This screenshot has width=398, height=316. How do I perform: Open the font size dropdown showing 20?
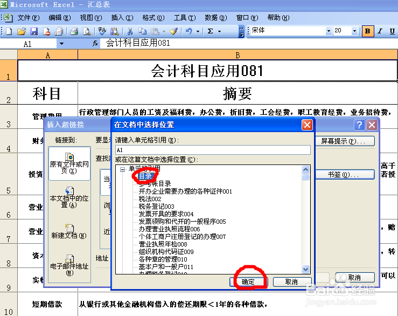coord(354,31)
